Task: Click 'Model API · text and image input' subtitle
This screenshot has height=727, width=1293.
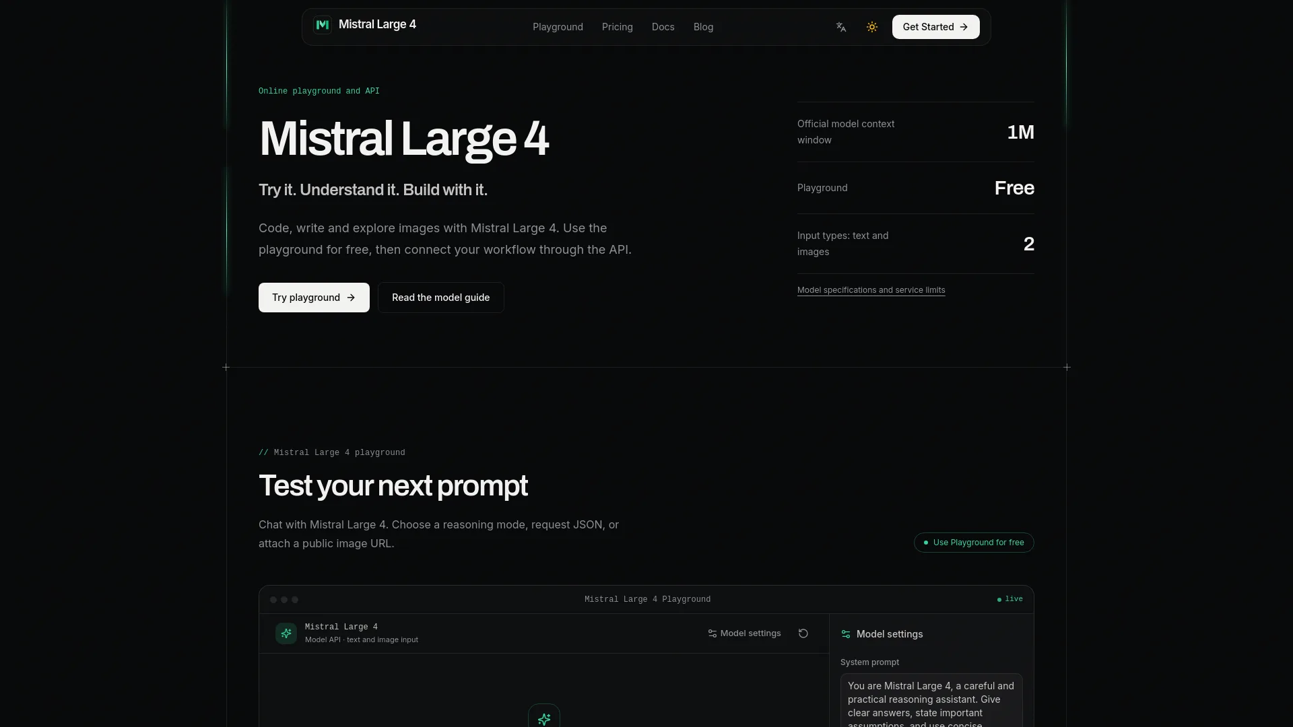Action: coord(362,639)
